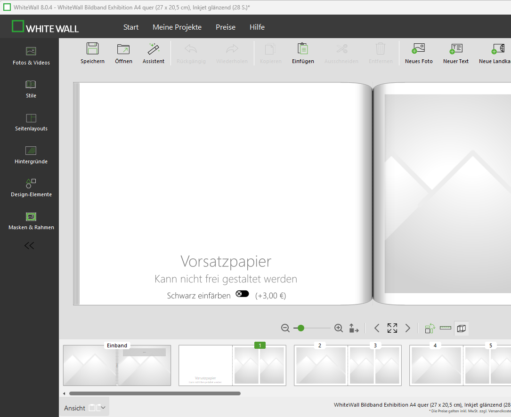Toggle the Schwarz einfärben switch

tap(242, 294)
